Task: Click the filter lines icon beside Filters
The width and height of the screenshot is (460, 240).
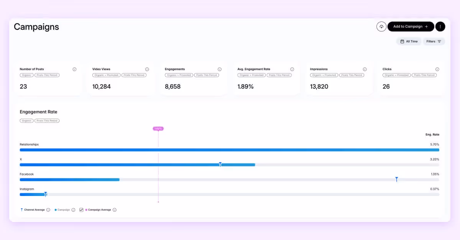Action: [439, 41]
